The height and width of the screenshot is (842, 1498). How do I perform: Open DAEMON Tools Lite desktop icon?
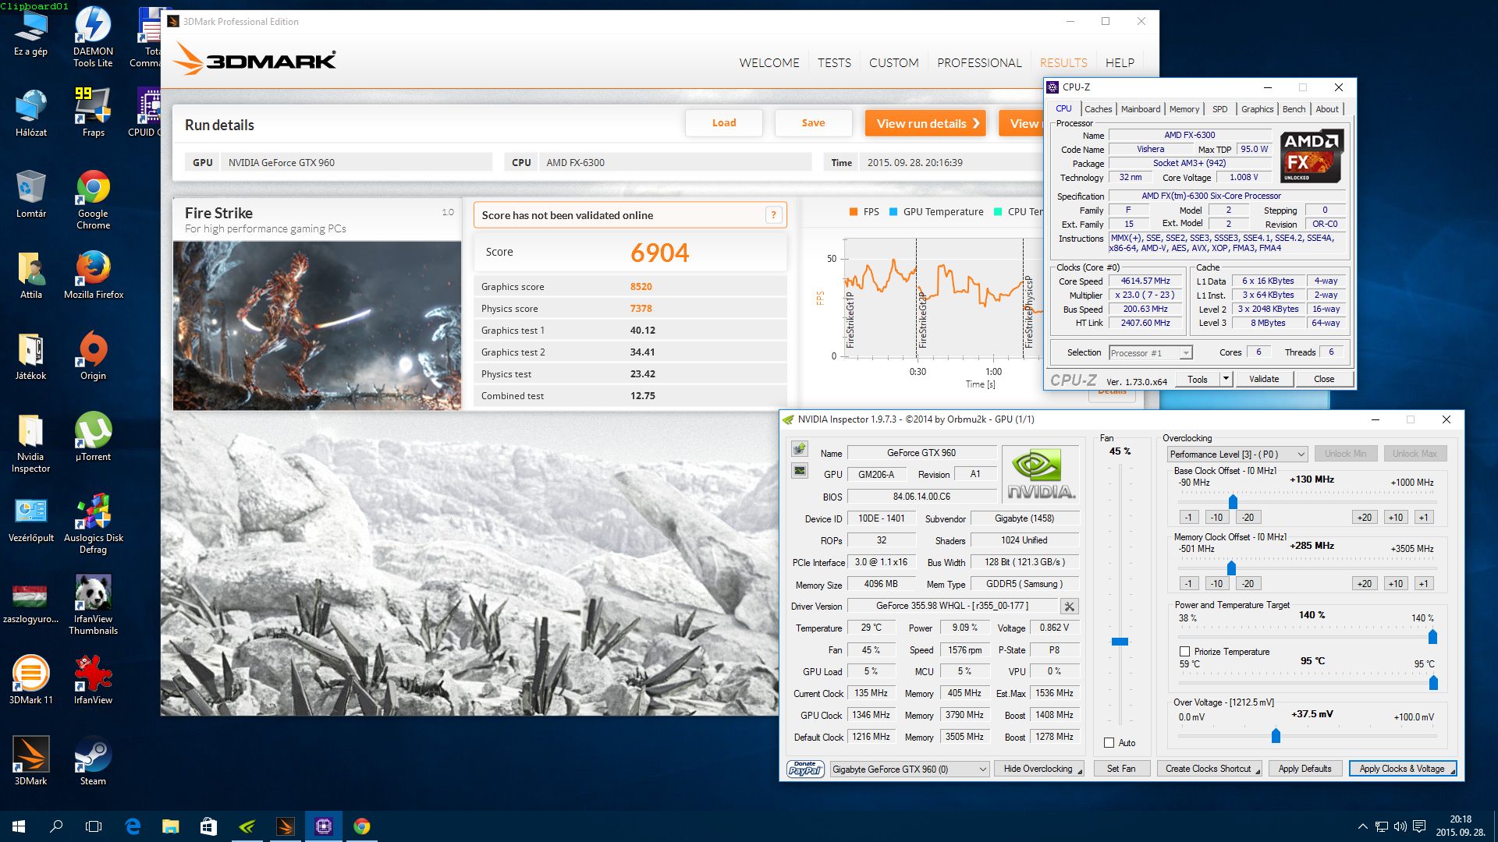(x=93, y=37)
